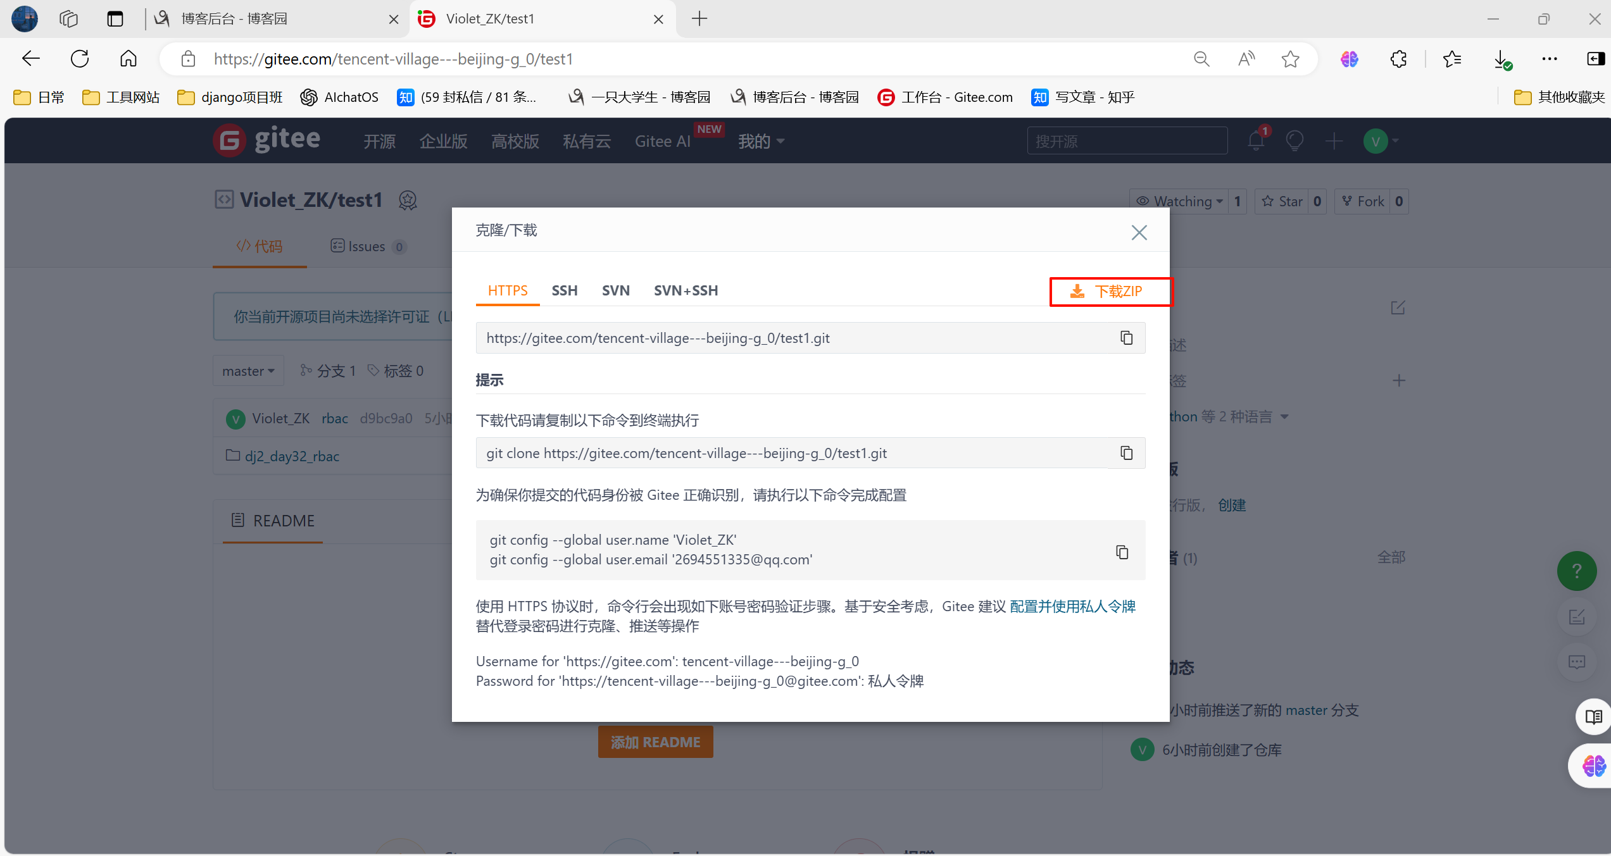The image size is (1611, 856).
Task: Go back in the browser
Action: pyautogui.click(x=30, y=59)
